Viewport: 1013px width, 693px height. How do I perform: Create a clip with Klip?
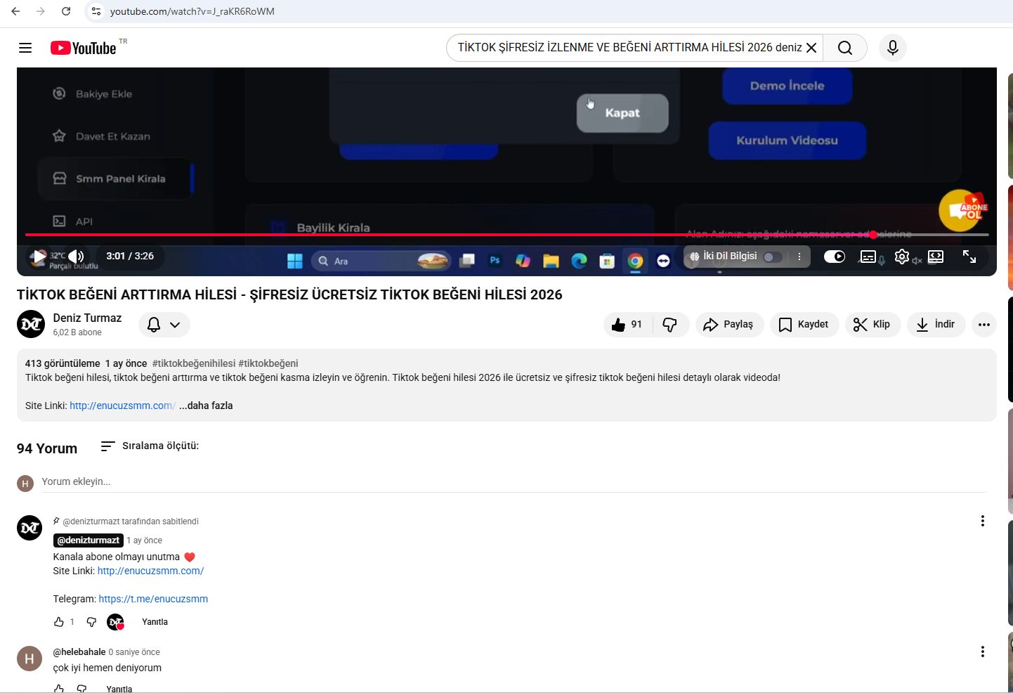point(873,324)
